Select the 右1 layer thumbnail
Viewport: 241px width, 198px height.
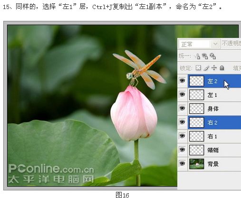coord(196,136)
